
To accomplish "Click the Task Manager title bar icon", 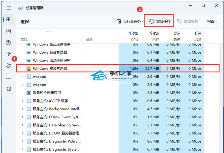I will point(20,8).
